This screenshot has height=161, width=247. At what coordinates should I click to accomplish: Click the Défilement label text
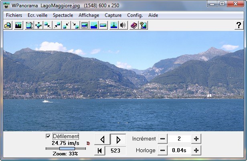coord(66,136)
